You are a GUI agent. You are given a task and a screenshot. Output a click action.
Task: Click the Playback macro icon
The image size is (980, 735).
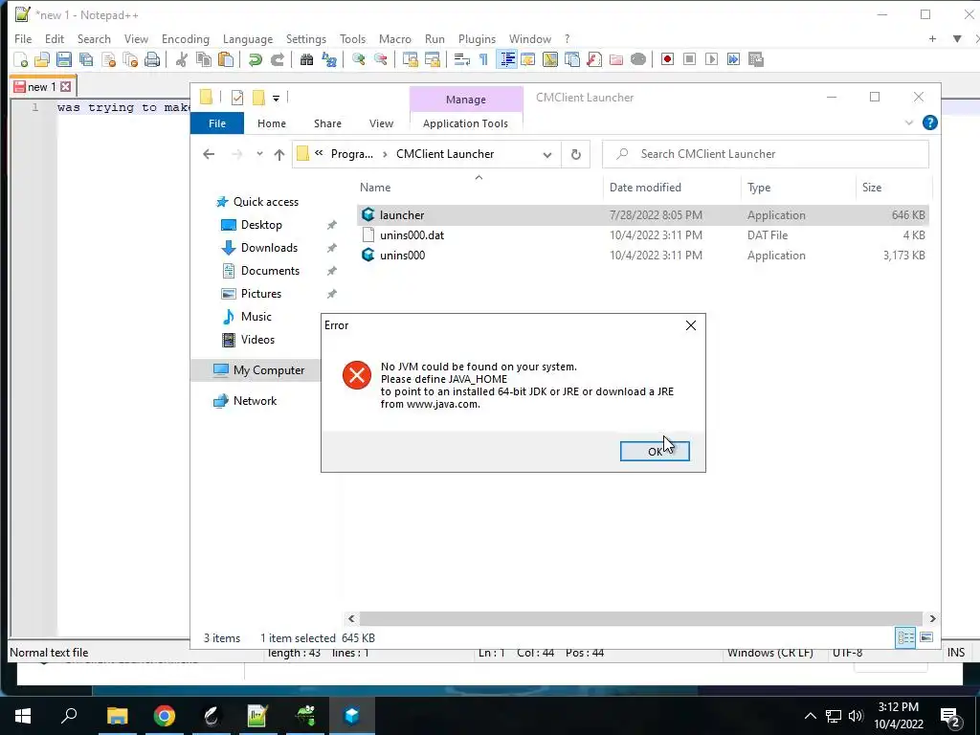[x=711, y=59]
